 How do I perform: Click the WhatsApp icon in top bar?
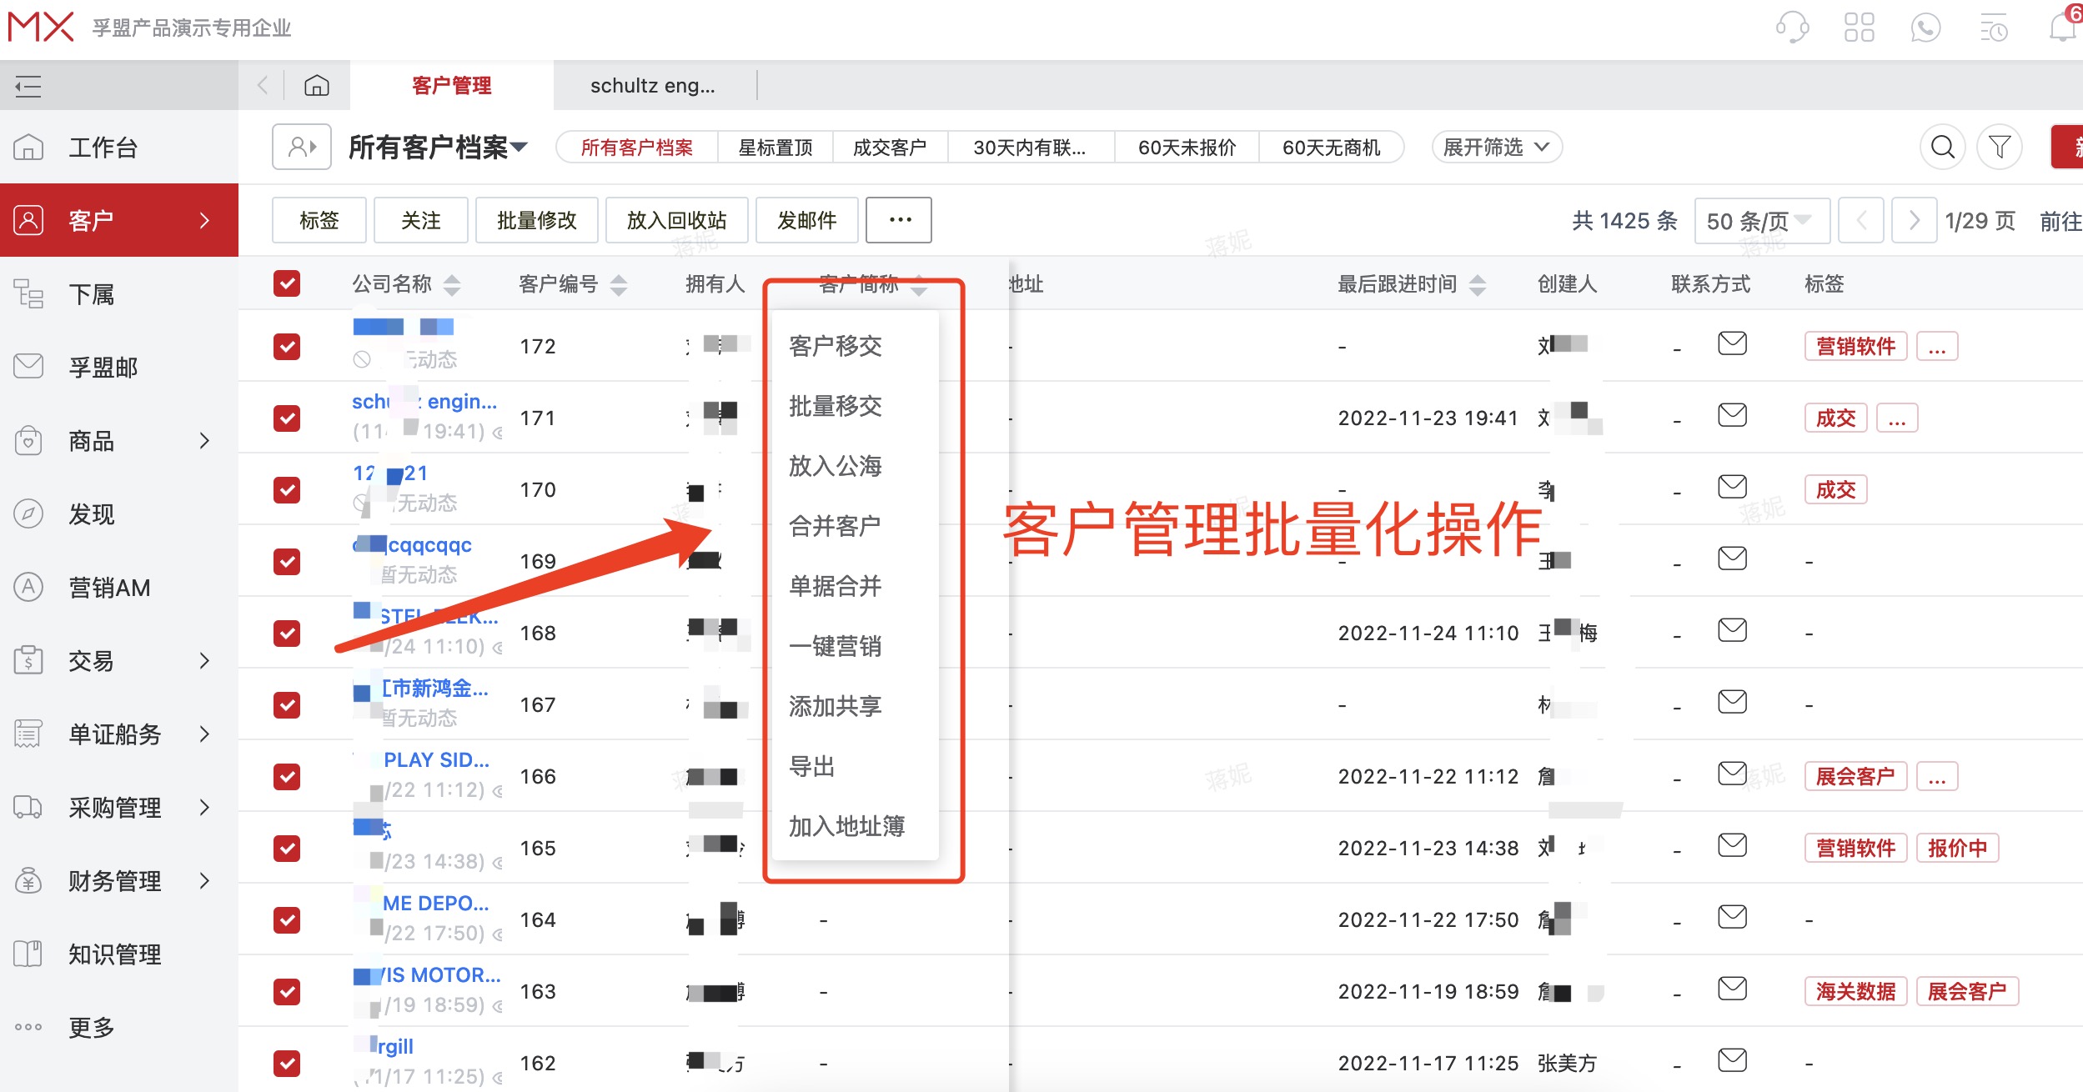pyautogui.click(x=1926, y=28)
